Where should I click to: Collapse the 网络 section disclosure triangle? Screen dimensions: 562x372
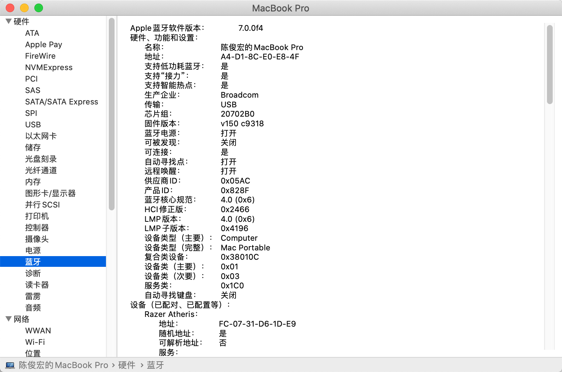coord(9,319)
